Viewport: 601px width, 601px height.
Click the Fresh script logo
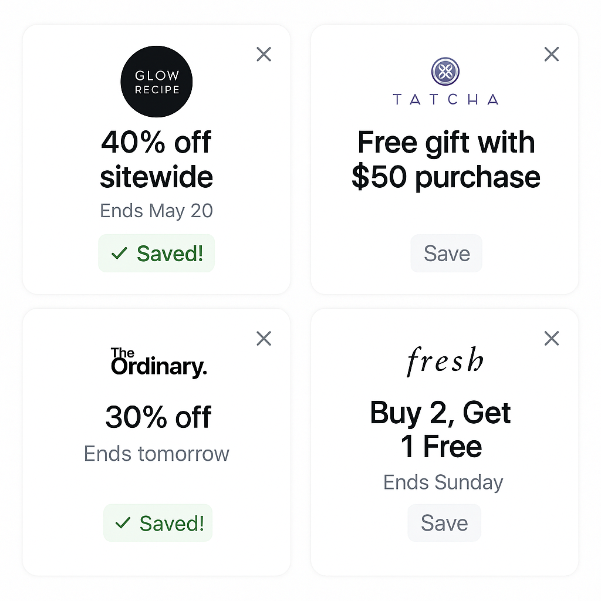[445, 361]
